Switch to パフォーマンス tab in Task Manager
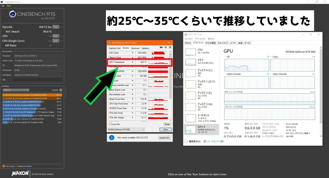The height and width of the screenshot is (178, 329). tap(198, 43)
